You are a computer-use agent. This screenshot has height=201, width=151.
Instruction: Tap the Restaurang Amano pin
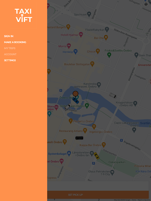coord(85,131)
